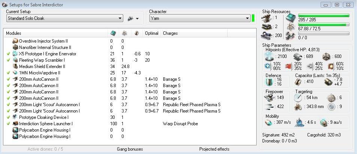The height and width of the screenshot is (154, 357).
Task: Sort by the Charges column header
Action: point(170,33)
